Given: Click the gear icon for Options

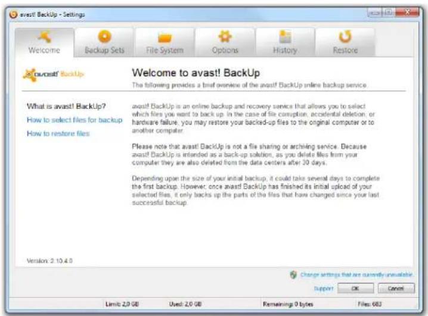Looking at the screenshot, I should pos(225,36).
